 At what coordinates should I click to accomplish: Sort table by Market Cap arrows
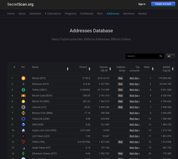coord(173,69)
